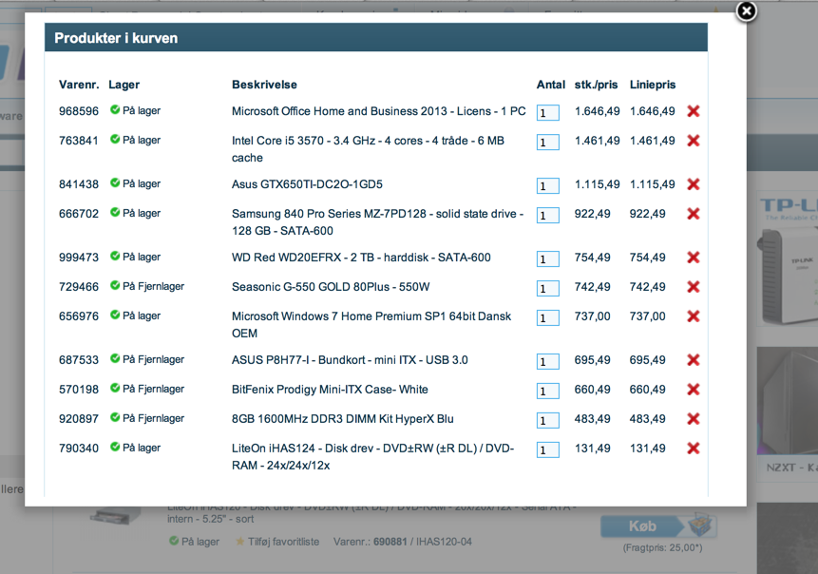
Task: Click the TP-Link adapter image on background page
Action: [788, 277]
